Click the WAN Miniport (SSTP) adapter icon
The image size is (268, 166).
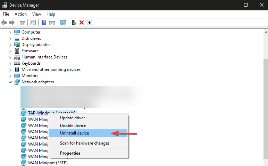[24, 163]
